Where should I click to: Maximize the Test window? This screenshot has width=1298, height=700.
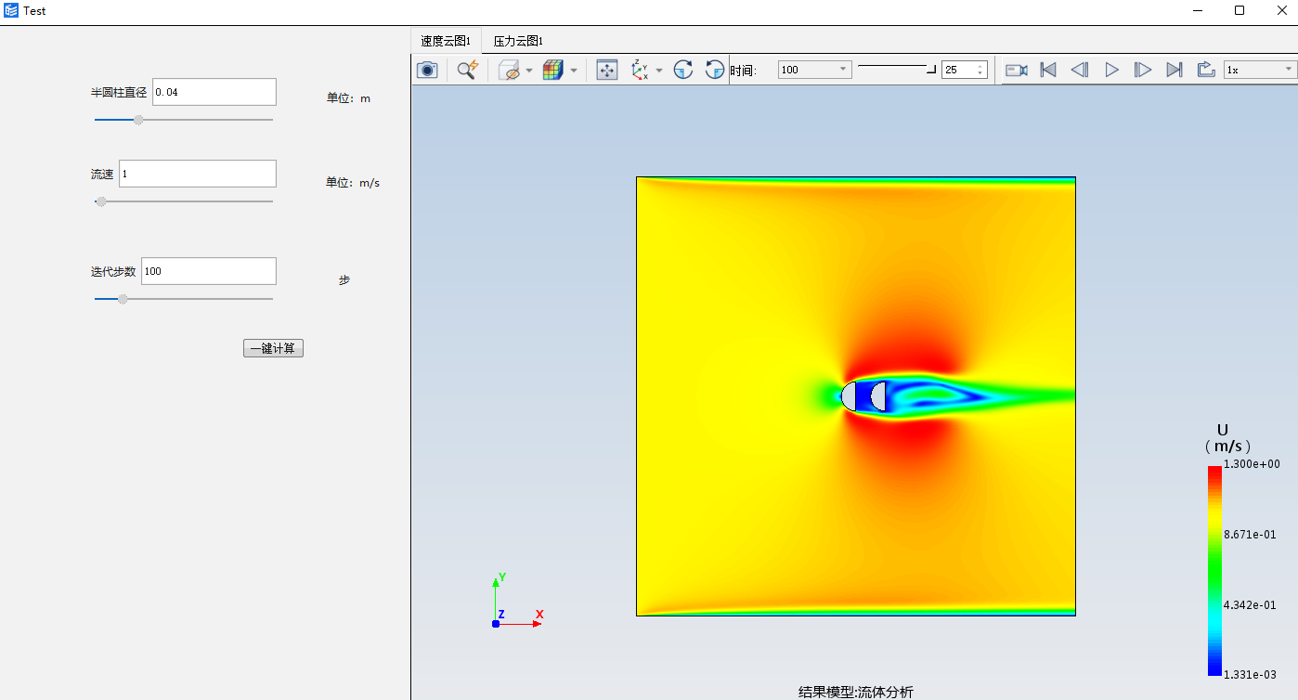click(1240, 11)
